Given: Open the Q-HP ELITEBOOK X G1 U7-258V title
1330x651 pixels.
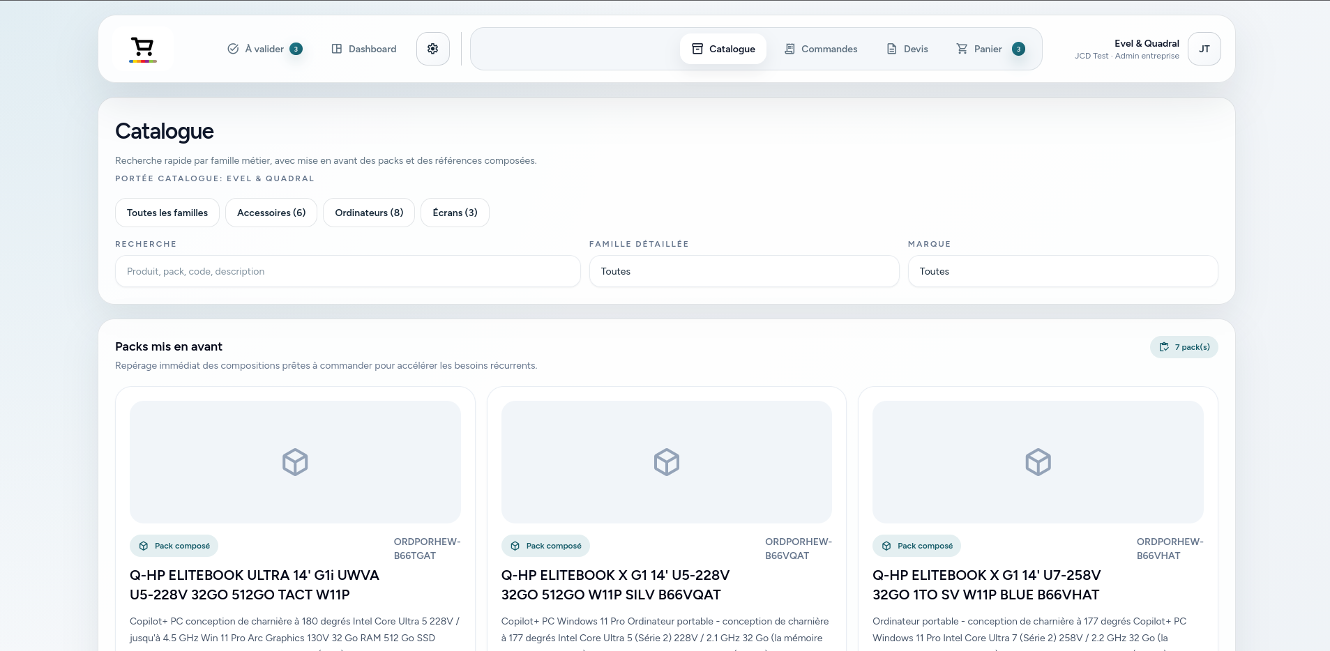Looking at the screenshot, I should pos(987,585).
